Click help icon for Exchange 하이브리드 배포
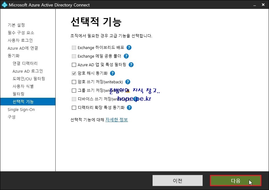The height and width of the screenshot is (190, 269). 129,47
